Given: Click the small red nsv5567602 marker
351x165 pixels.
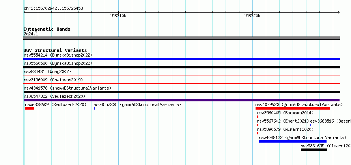Looking at the screenshot, I should pyautogui.click(x=258, y=125).
